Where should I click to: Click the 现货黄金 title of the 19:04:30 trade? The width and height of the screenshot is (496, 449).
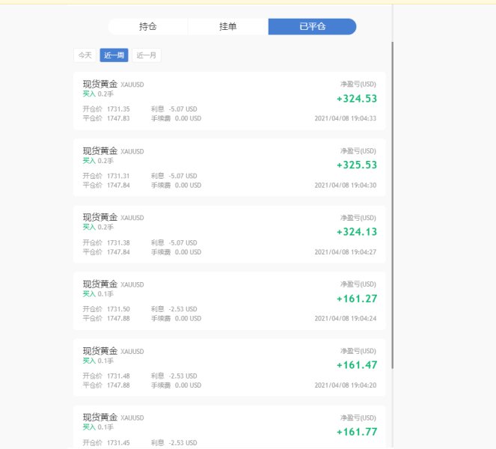tap(100, 151)
